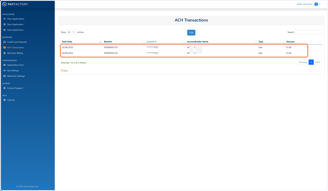Sort table by BatchId arrows
This screenshot has width=328, height=191.
tap(143, 42)
